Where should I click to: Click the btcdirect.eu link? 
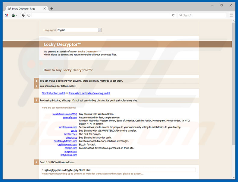[70, 134]
